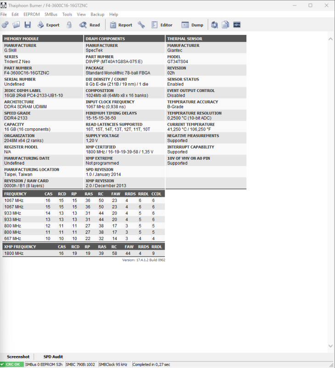Click the Trident Z Neo series value
This screenshot has height=368, width=335.
17,62
